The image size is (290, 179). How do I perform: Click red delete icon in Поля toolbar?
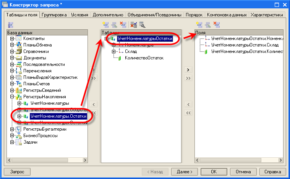(x=217, y=25)
